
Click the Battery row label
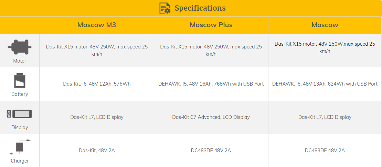click(x=20, y=94)
